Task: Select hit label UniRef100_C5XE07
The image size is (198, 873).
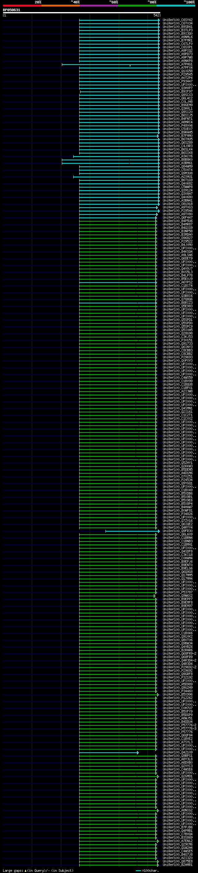Action: pos(177,129)
